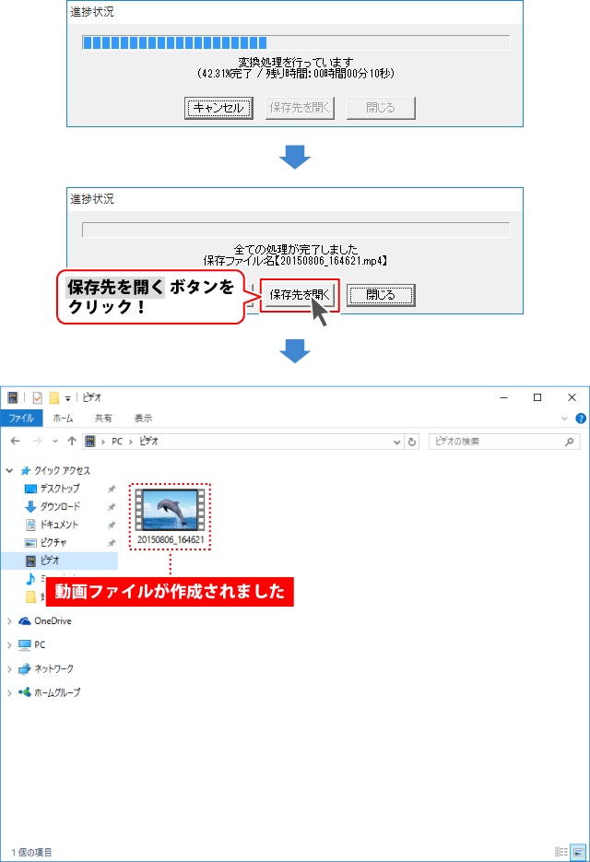Click 保存先を開く in the completed dialog
This screenshot has width=590, height=862.
point(299,295)
